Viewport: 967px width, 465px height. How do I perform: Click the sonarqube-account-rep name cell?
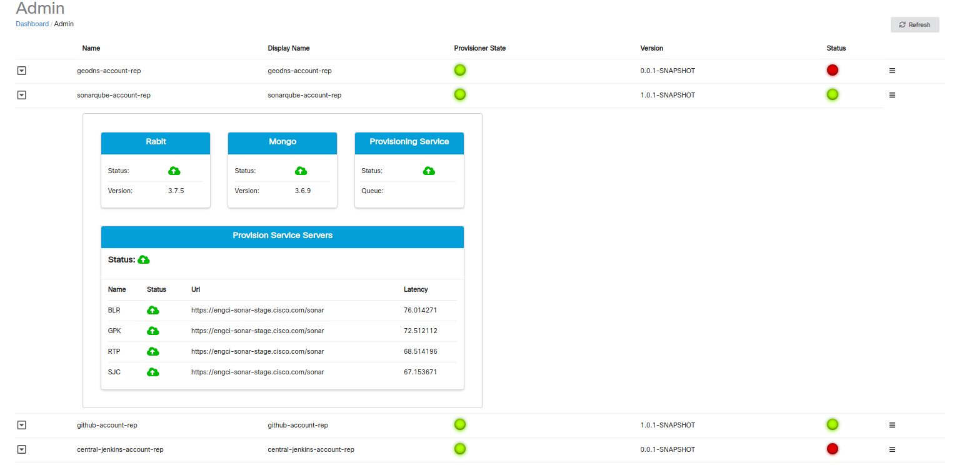(x=114, y=95)
